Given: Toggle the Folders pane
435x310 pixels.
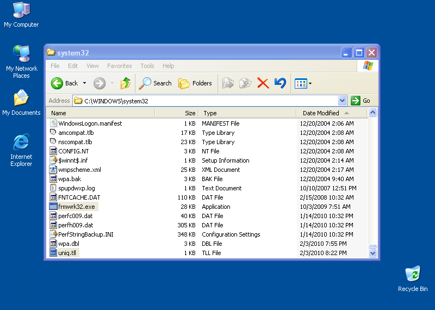Looking at the screenshot, I should click(x=195, y=83).
